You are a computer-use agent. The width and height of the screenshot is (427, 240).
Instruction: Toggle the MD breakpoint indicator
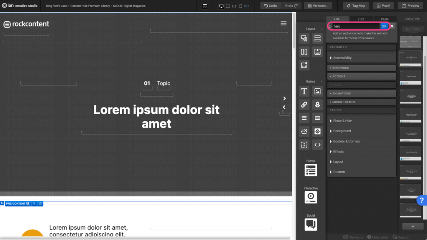(246, 6)
